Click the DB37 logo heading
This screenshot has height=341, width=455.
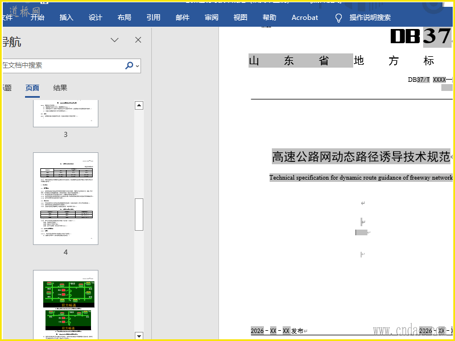click(x=421, y=36)
